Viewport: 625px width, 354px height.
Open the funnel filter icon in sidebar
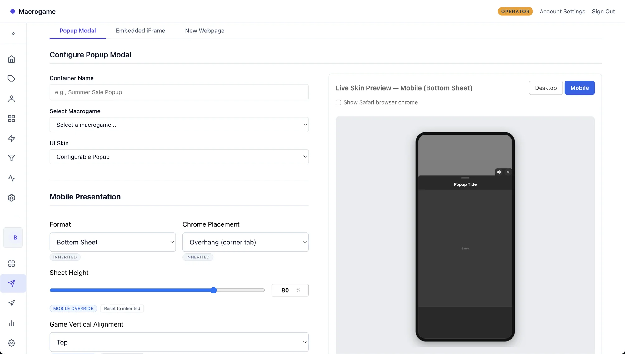pyautogui.click(x=12, y=158)
